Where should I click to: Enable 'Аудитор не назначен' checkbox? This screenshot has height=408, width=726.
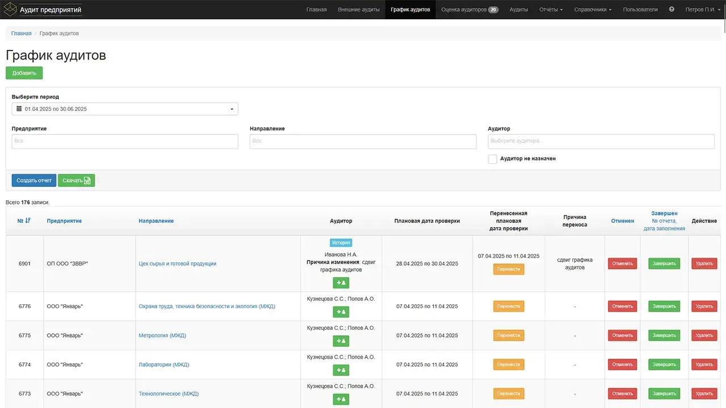[492, 159]
